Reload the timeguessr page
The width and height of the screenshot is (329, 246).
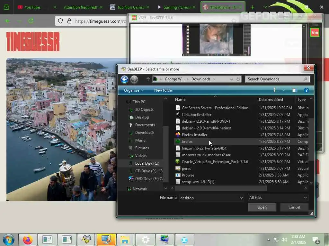tap(31, 21)
